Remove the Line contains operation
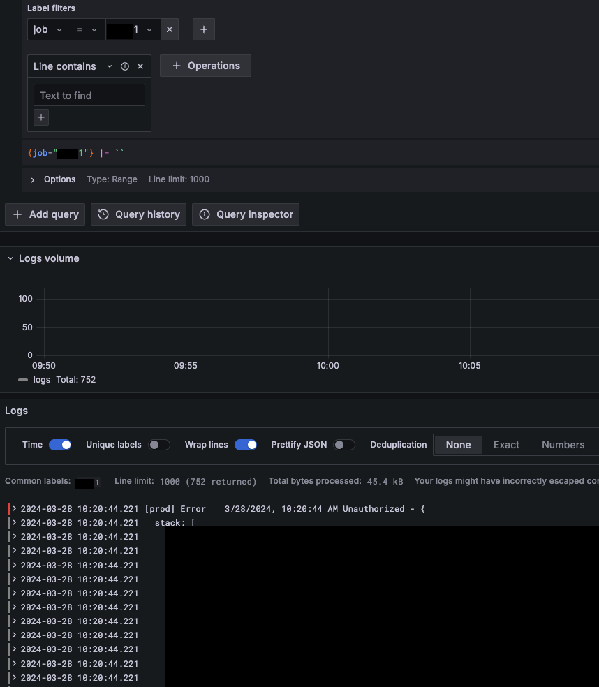 140,66
